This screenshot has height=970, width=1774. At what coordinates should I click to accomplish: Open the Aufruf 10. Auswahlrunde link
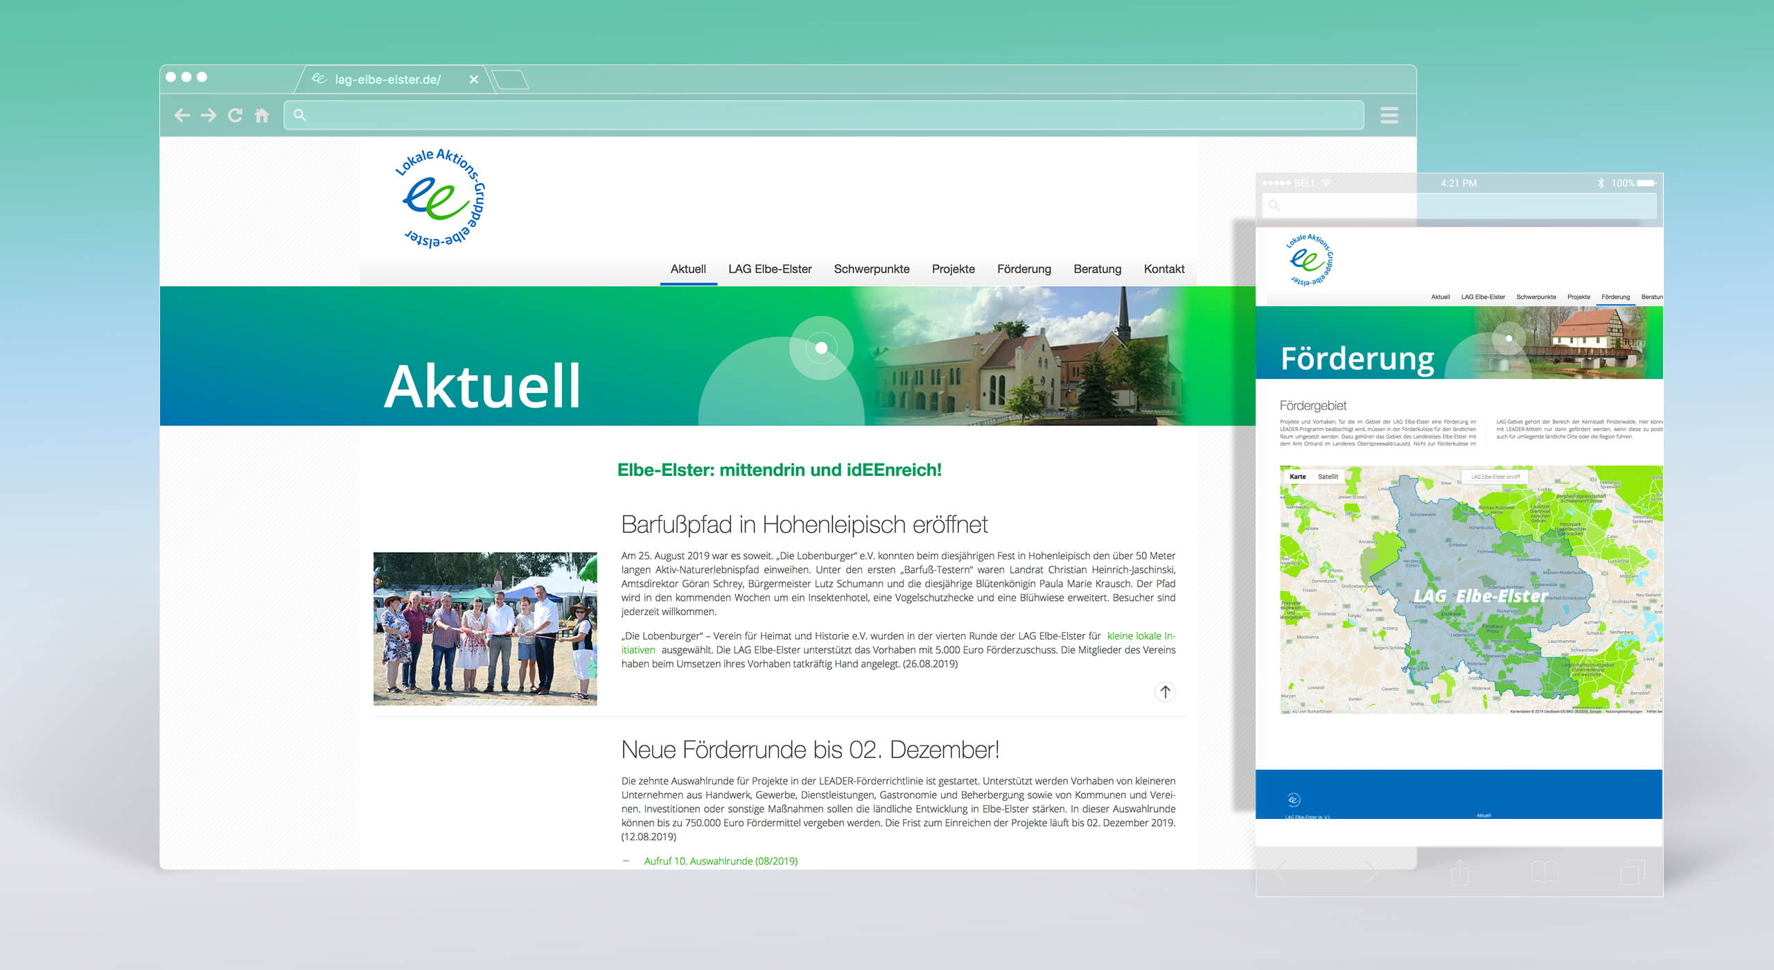(x=721, y=861)
